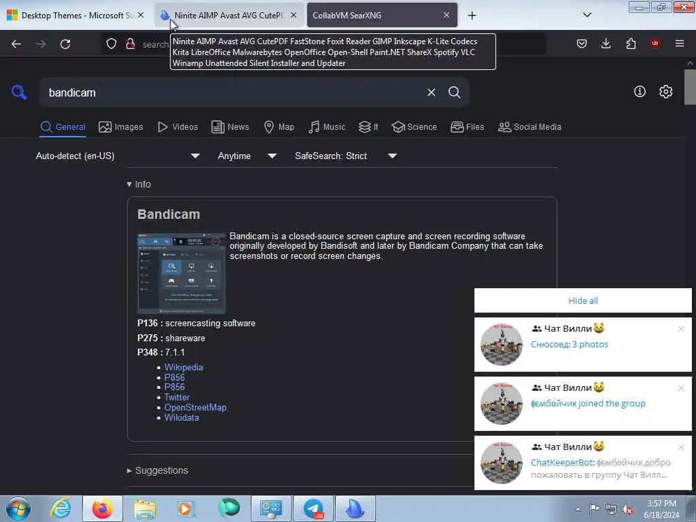The image size is (696, 522).
Task: Collapse the Info section
Action: tap(139, 184)
